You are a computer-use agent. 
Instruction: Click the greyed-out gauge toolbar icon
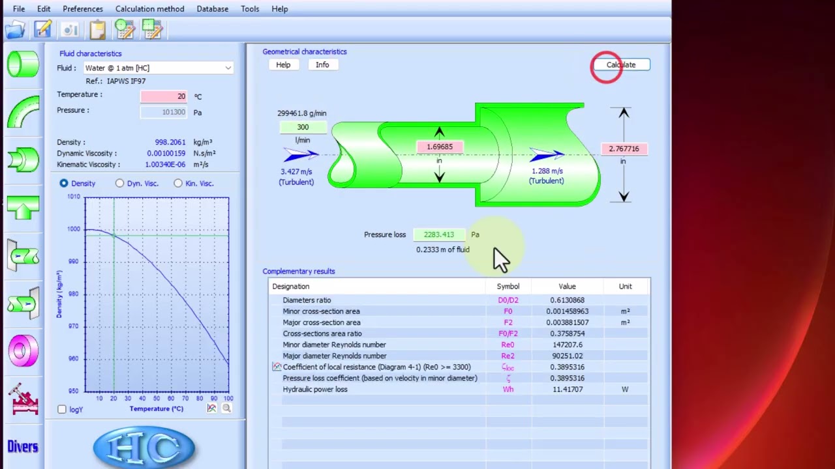tap(70, 29)
